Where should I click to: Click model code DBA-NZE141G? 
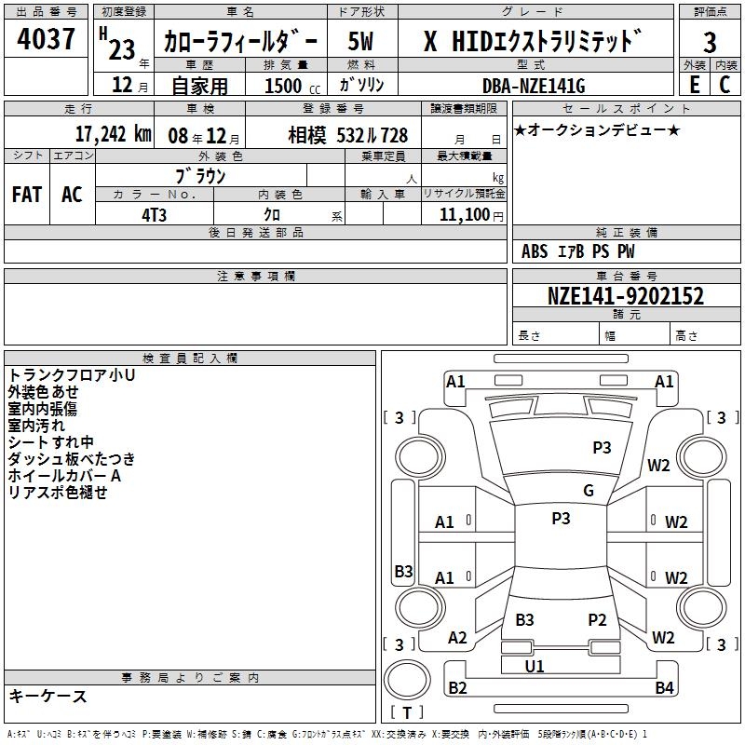534,86
